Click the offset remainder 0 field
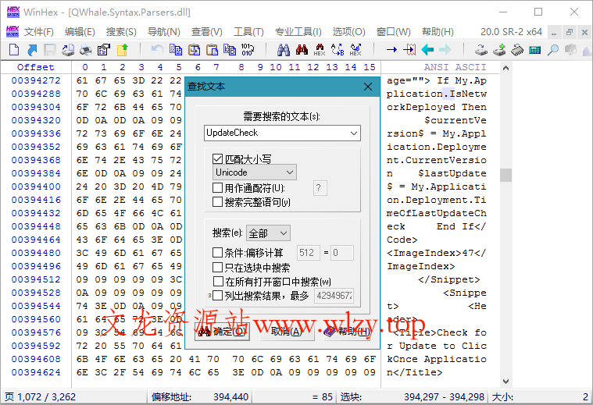Viewport: 593px width, 405px height. [342, 252]
